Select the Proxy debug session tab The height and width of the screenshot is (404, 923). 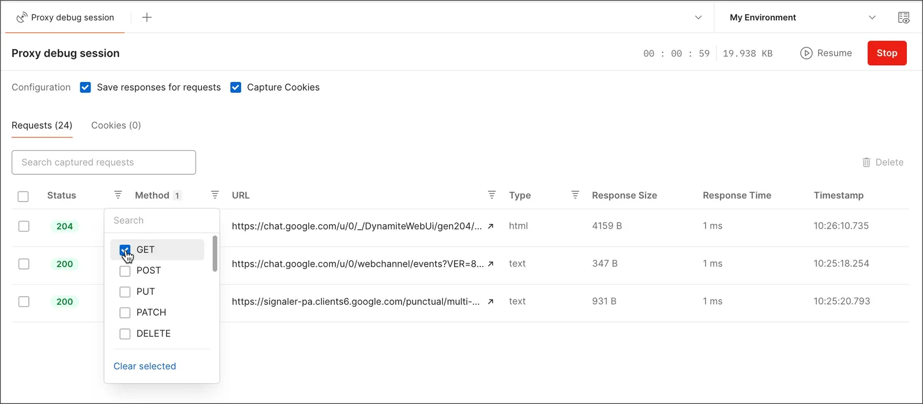(x=65, y=17)
